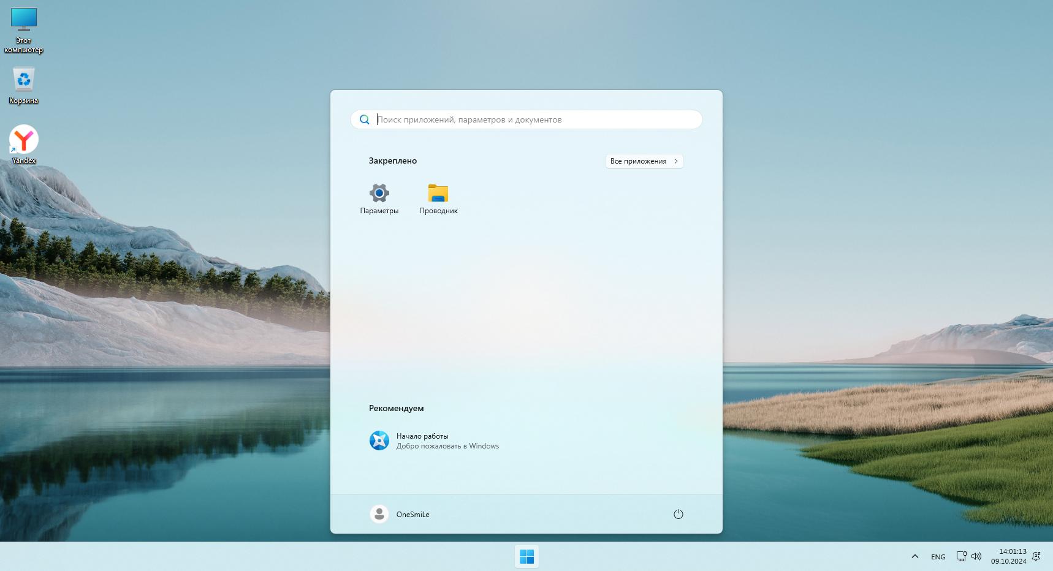Click the Добро пожаловать в Windows text

click(x=447, y=446)
